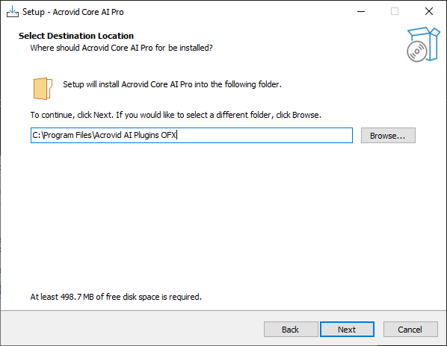Click the yellow folder icon
Image resolution: width=447 pixels, height=346 pixels.
tap(43, 89)
